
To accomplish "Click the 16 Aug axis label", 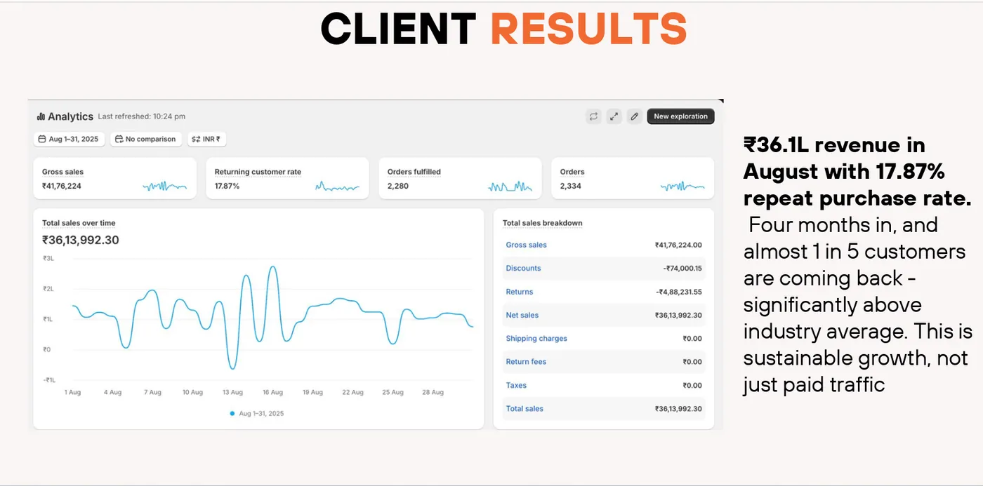I will 272,392.
